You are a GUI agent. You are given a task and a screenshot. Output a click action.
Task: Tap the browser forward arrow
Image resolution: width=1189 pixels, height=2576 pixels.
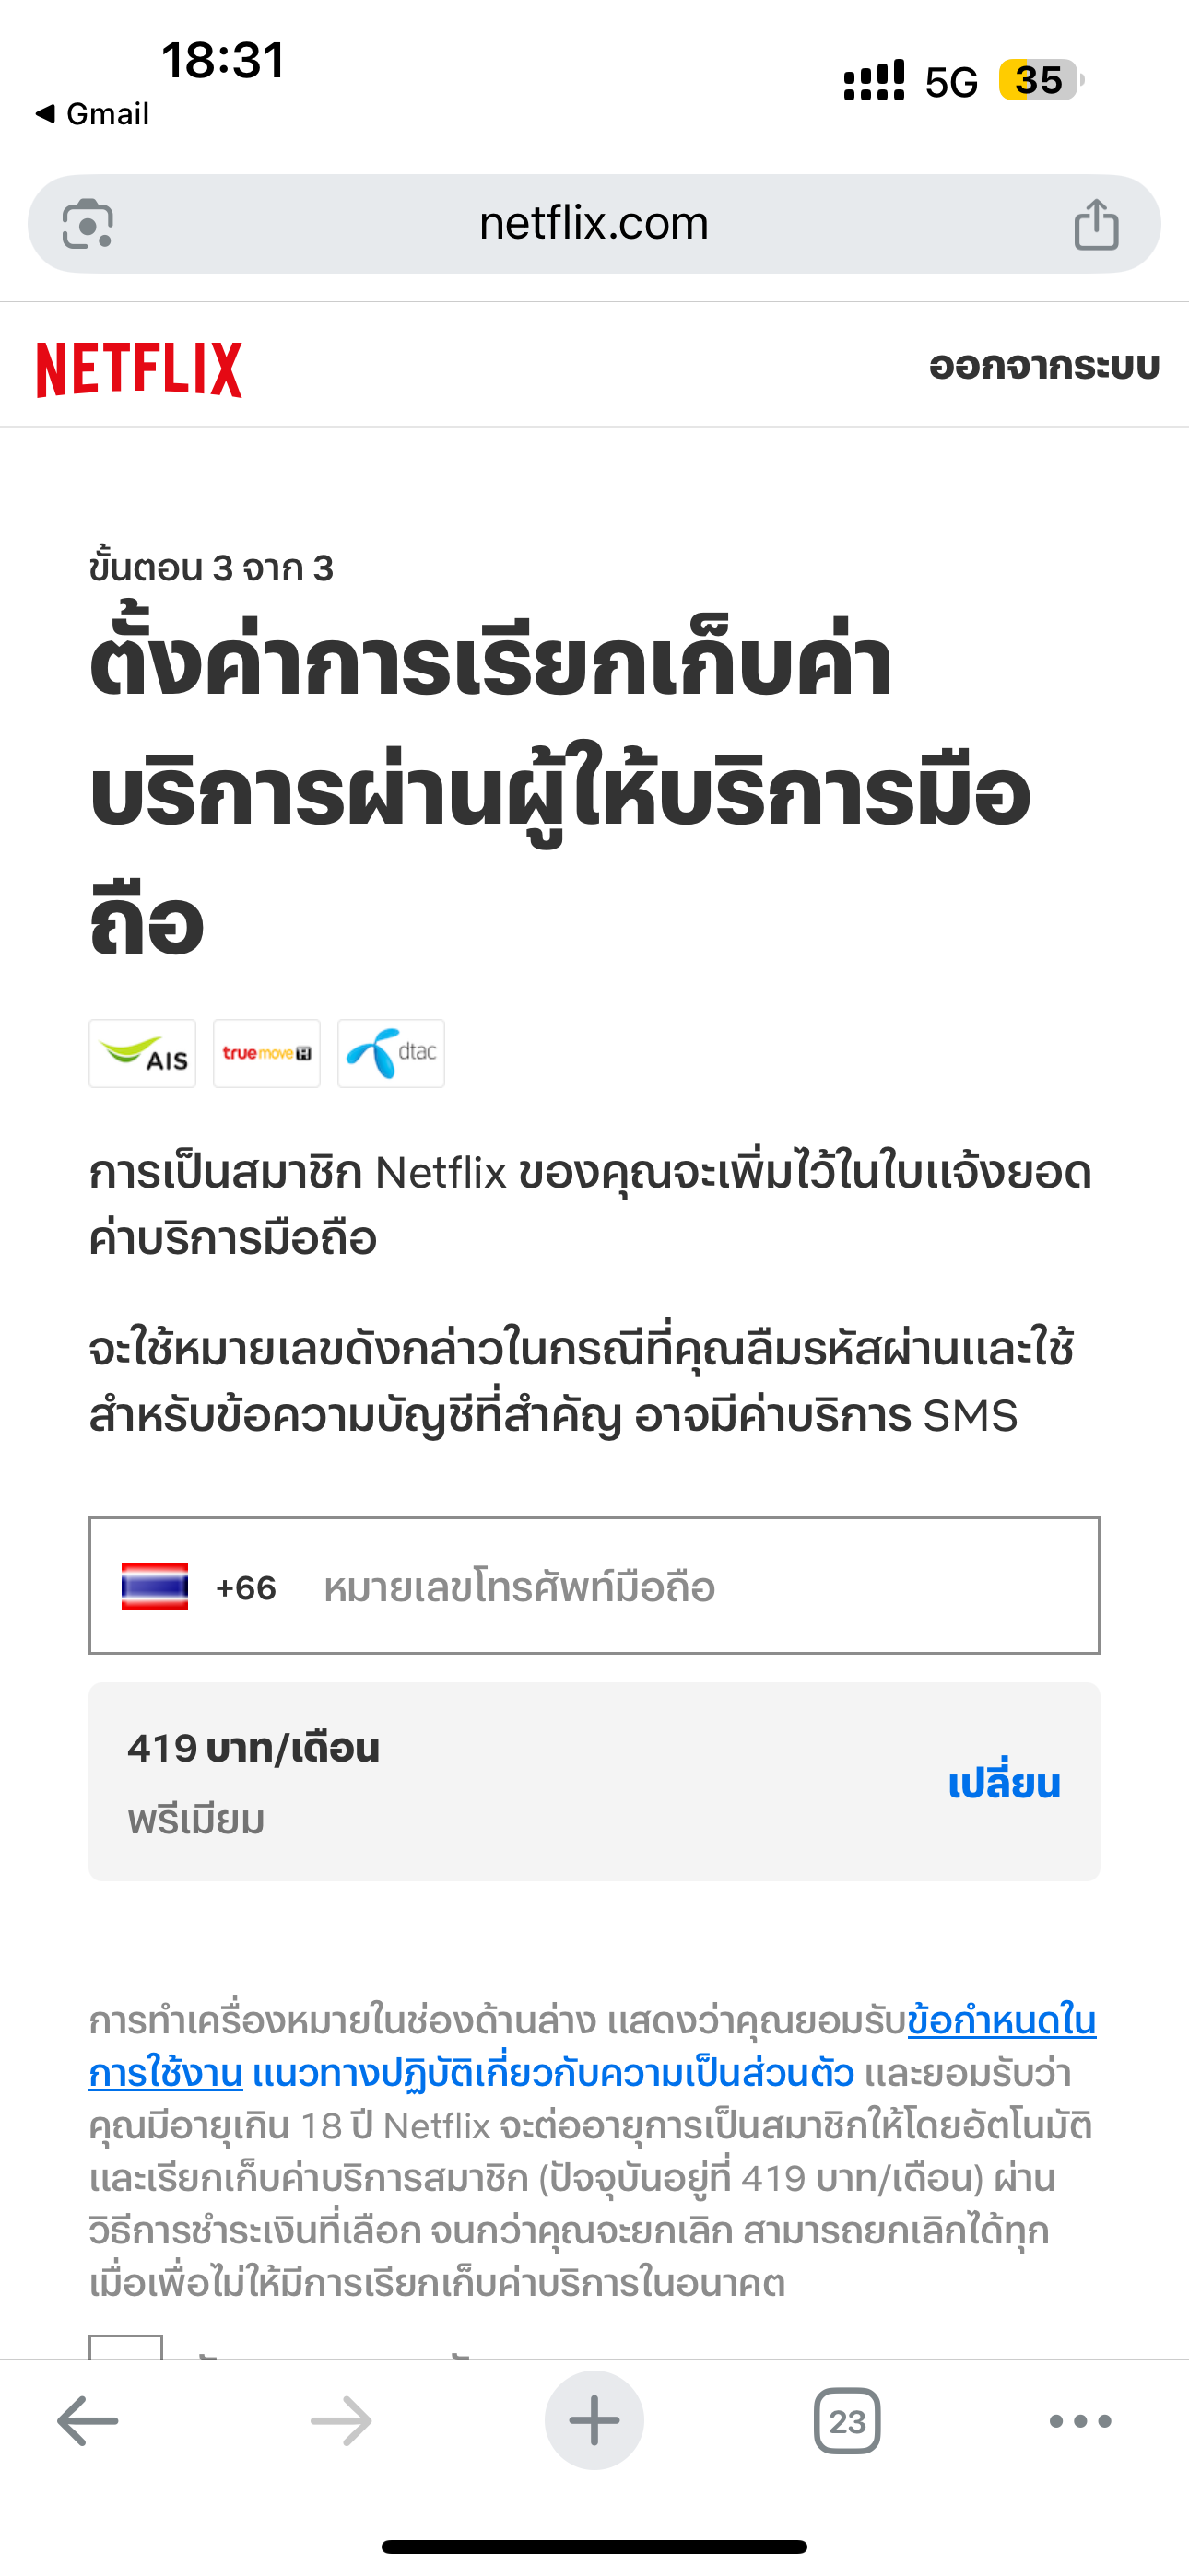(341, 2421)
